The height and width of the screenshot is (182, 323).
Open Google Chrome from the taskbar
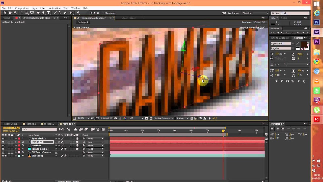(x=317, y=61)
